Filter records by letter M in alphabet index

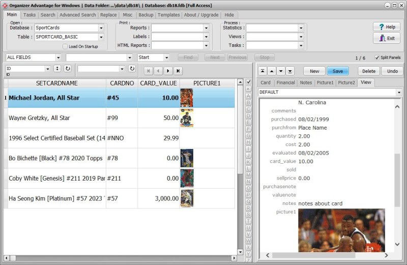248,175
